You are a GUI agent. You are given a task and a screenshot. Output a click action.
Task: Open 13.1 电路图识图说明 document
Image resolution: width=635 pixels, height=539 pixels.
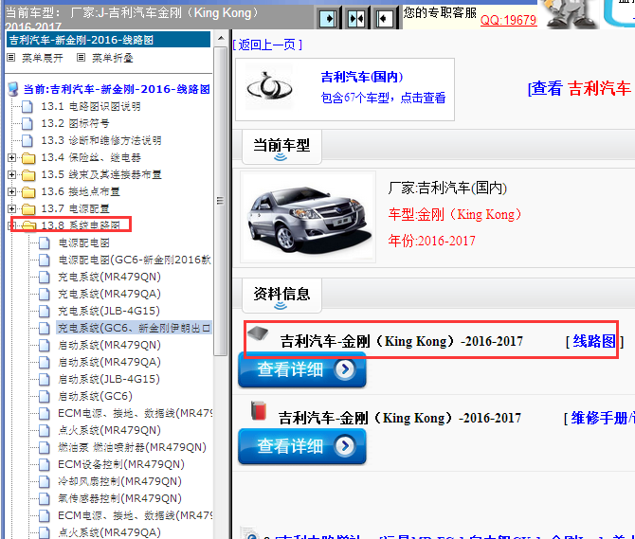click(x=91, y=107)
